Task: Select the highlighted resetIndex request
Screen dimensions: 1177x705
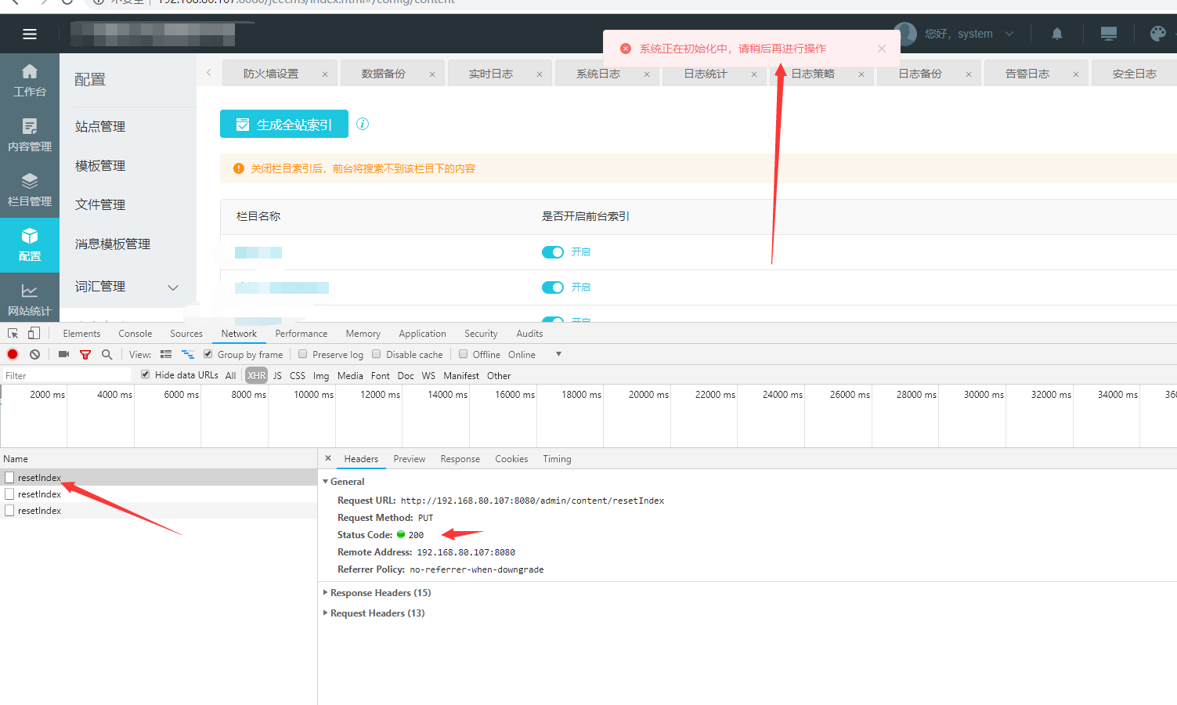Action: pos(158,478)
